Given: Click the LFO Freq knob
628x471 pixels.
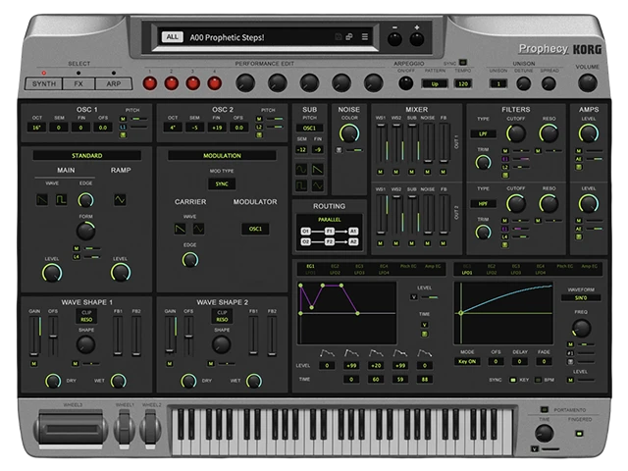Looking at the screenshot, I should click(581, 328).
